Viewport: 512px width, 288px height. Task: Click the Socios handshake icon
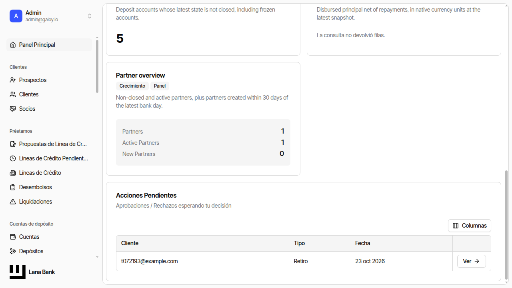pos(13,109)
